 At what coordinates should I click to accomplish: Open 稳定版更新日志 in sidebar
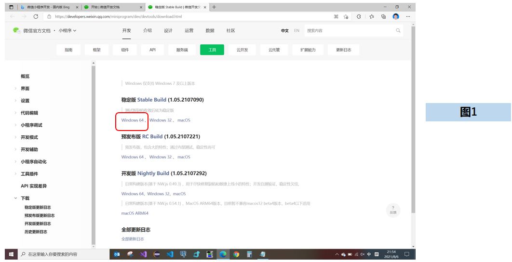click(x=38, y=207)
